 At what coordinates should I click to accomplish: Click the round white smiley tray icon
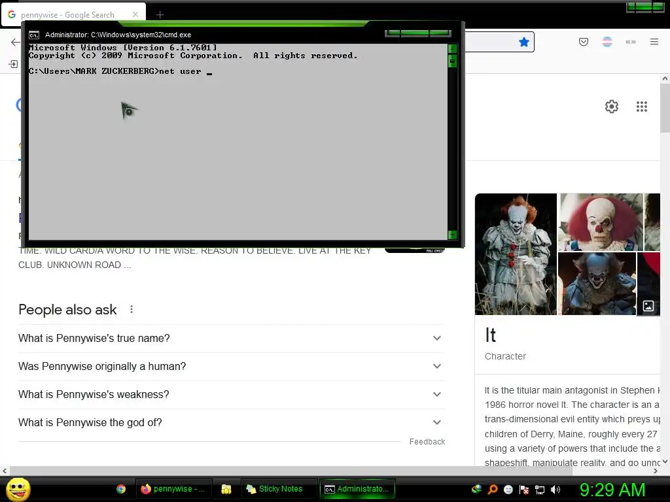click(x=508, y=489)
